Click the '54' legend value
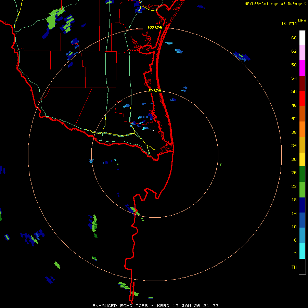 [294, 78]
